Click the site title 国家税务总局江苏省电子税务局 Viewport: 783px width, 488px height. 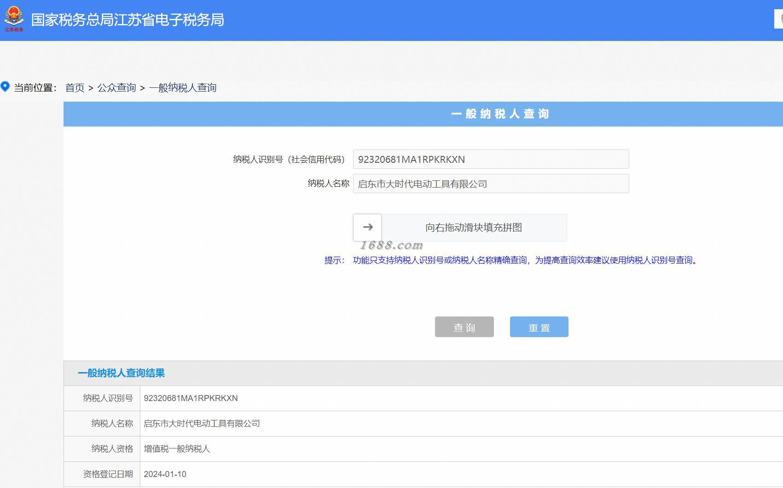tap(128, 20)
